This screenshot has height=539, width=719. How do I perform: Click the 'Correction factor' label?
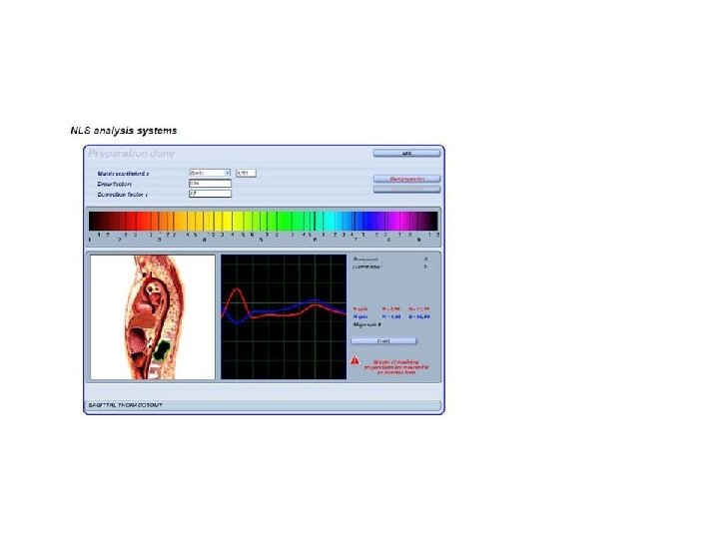click(123, 195)
